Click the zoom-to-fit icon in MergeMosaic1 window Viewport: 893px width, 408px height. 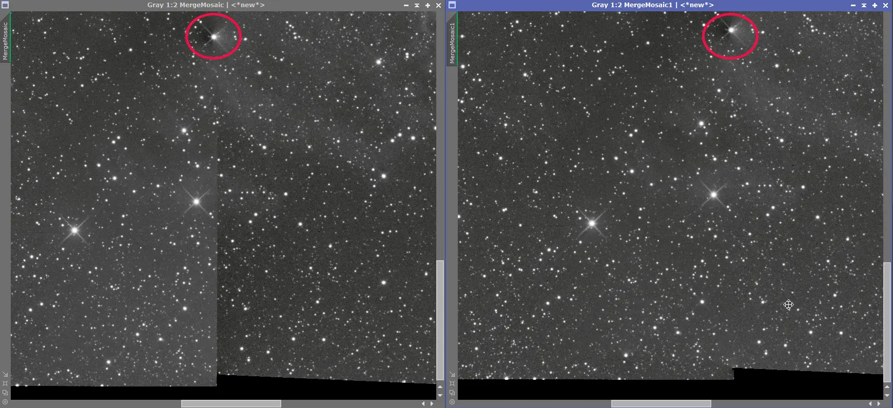[452, 383]
